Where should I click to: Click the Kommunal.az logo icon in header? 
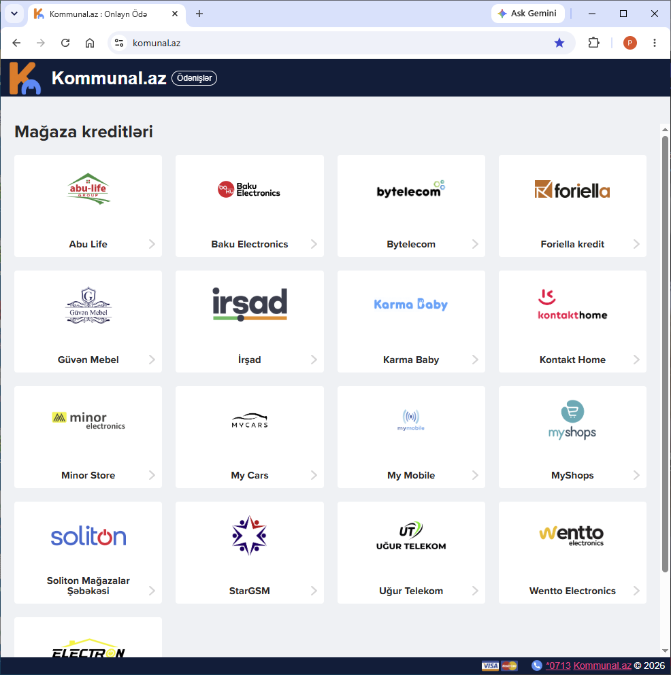pyautogui.click(x=25, y=78)
